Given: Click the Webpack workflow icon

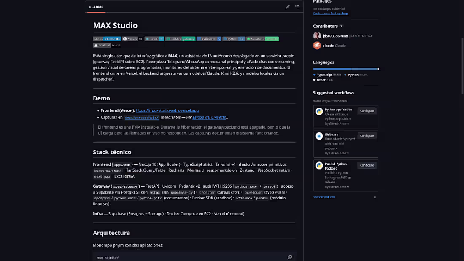Looking at the screenshot, I should (x=319, y=136).
